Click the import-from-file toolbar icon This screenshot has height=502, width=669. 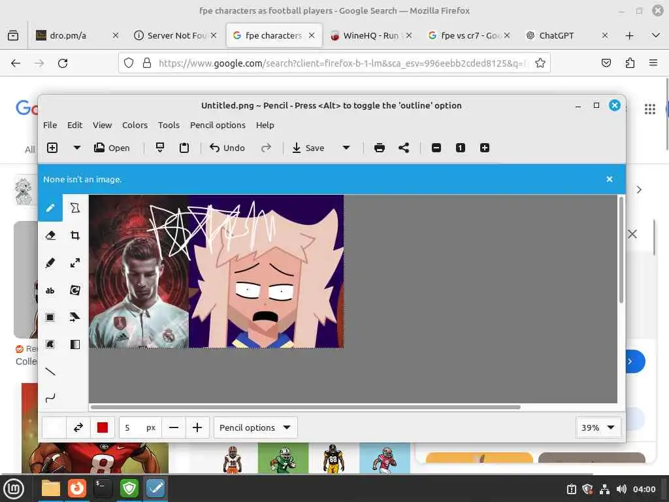pos(160,148)
